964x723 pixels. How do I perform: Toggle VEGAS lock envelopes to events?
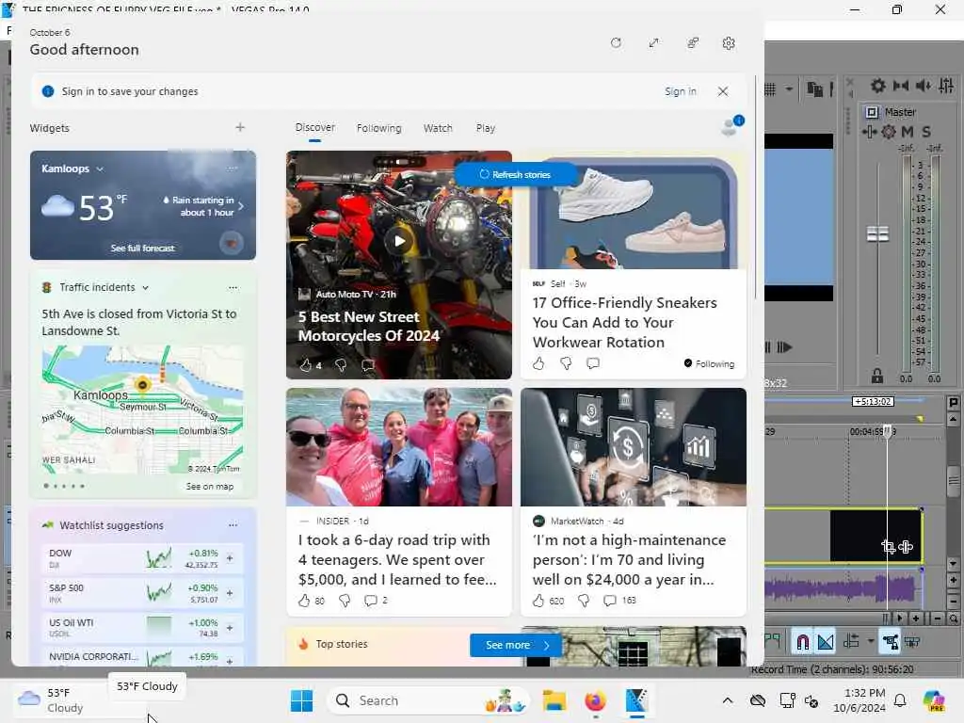(x=890, y=642)
